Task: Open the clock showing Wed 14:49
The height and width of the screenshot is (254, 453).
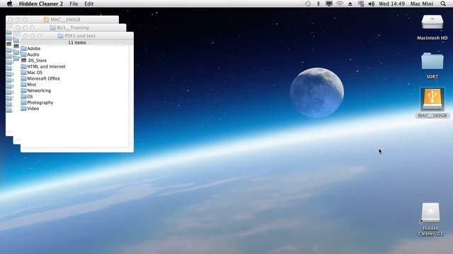Action: [391, 4]
